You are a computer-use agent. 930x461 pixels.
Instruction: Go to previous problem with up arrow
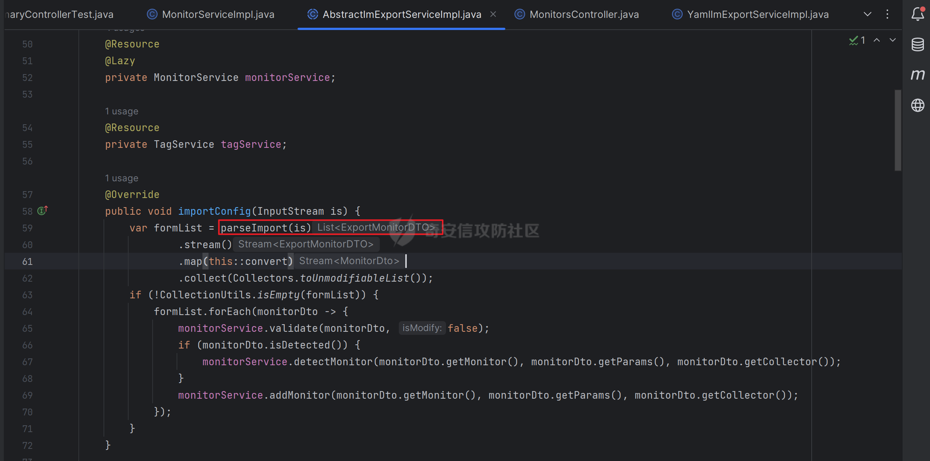click(x=877, y=40)
